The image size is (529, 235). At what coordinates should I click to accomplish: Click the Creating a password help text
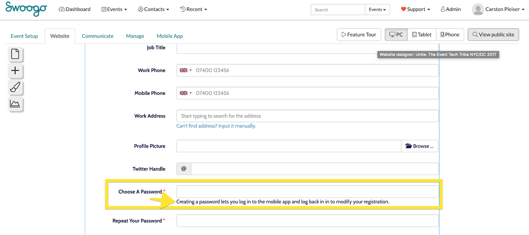pos(283,202)
